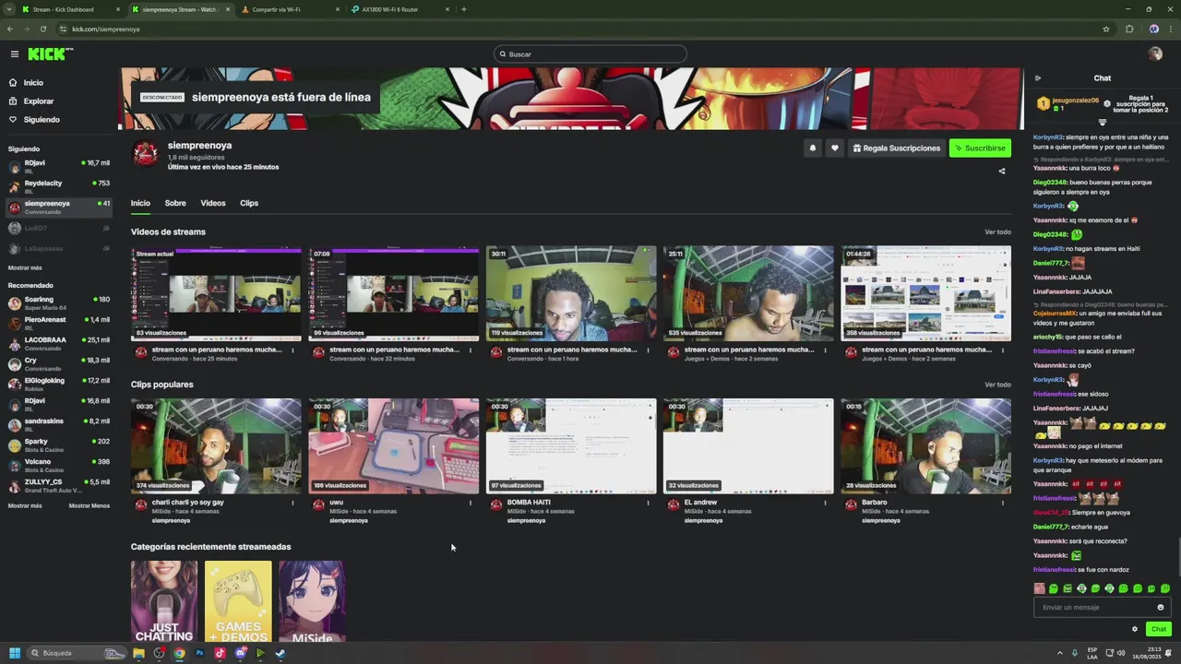Open ZULLYY_CS recommended channel

tap(58, 485)
